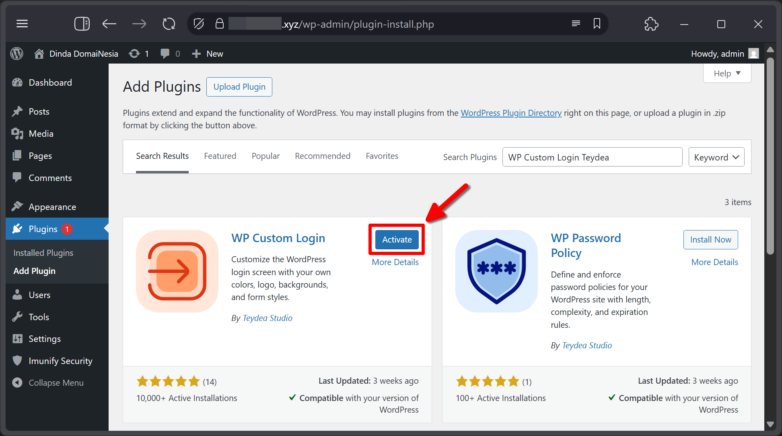Screen dimensions: 782x436
Task: Open the browser hamburger menu
Action: click(22, 24)
